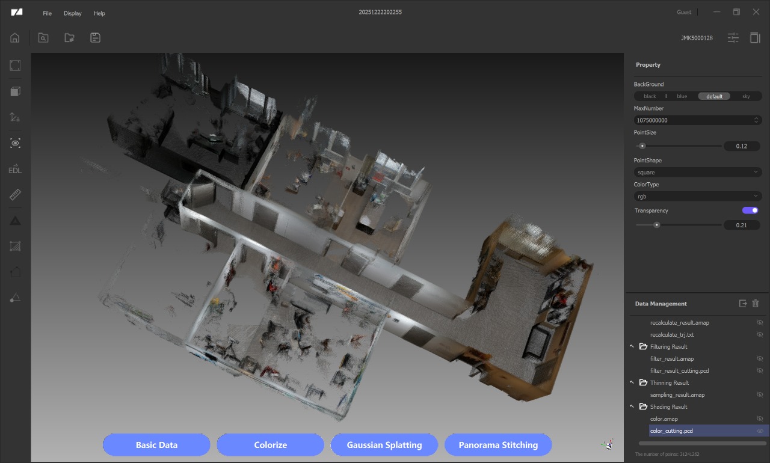Open the Display menu
Viewport: 770px width, 463px height.
(x=73, y=13)
